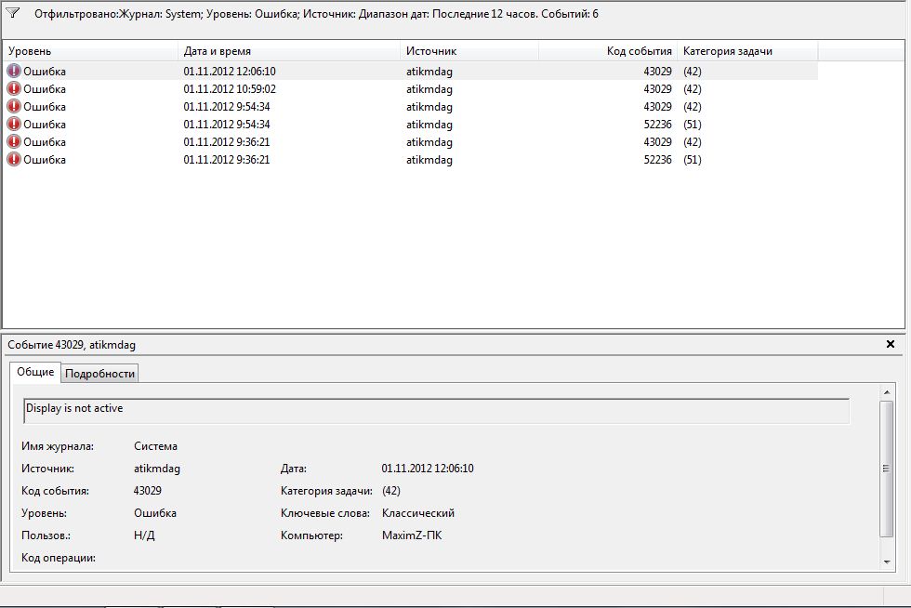Click Ключевые слова value Классический

[417, 513]
